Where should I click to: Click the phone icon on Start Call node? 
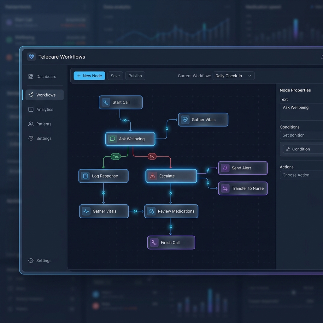(106, 103)
